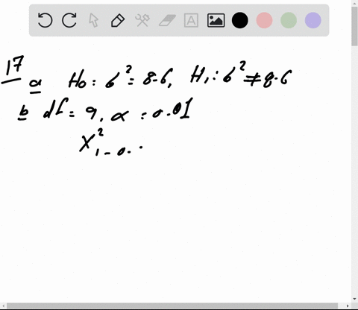Image resolution: width=358 pixels, height=310 pixels.
Task: Pick the green ink color
Action: coord(289,20)
